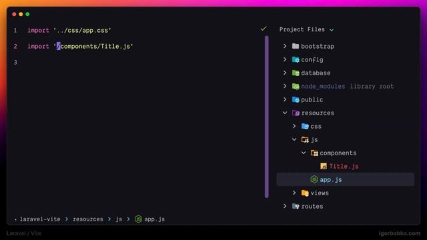Screen dimensions: 427x240
Task: Click the components folder icon
Action: 314,153
